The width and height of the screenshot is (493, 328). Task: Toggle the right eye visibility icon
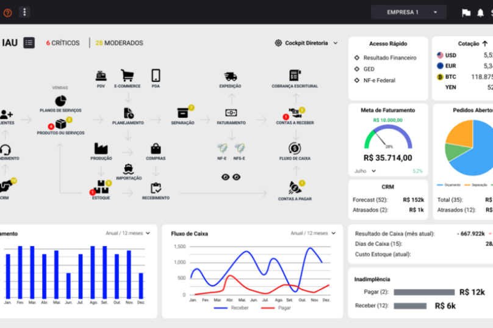pyautogui.click(x=237, y=177)
